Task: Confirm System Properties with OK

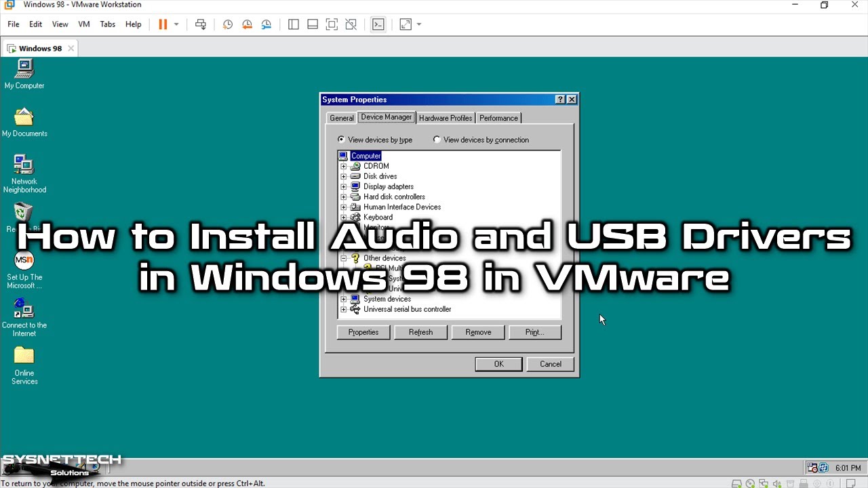Action: point(498,364)
